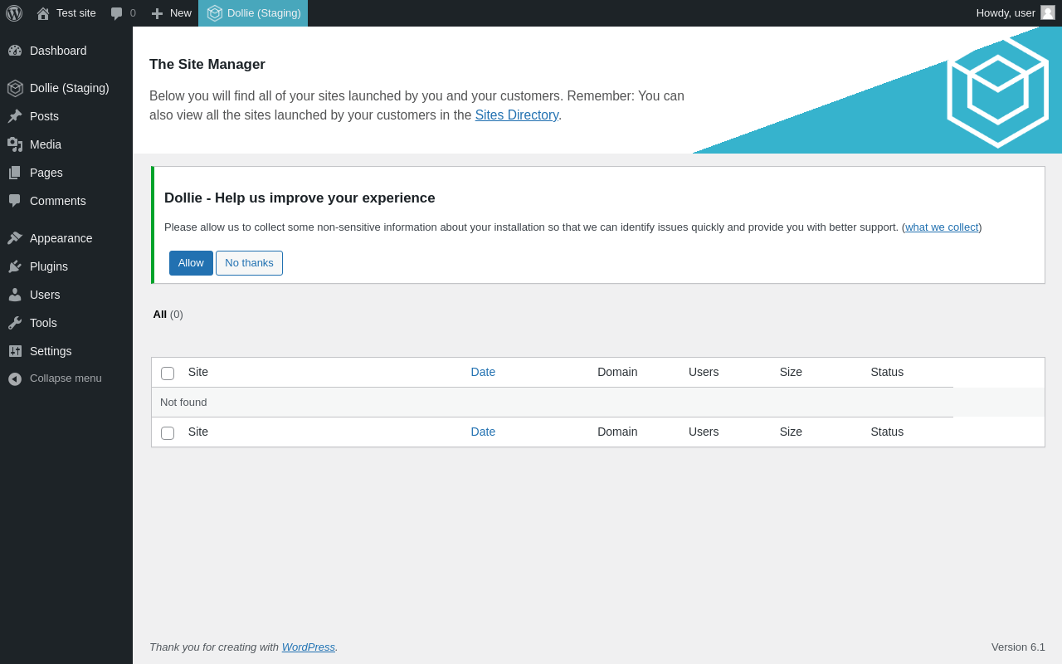Open the Plugins plug icon
The height and width of the screenshot is (664, 1062).
(15, 266)
